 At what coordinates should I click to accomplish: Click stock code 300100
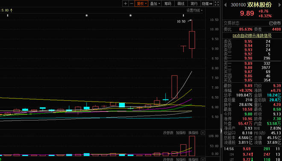(238, 5)
